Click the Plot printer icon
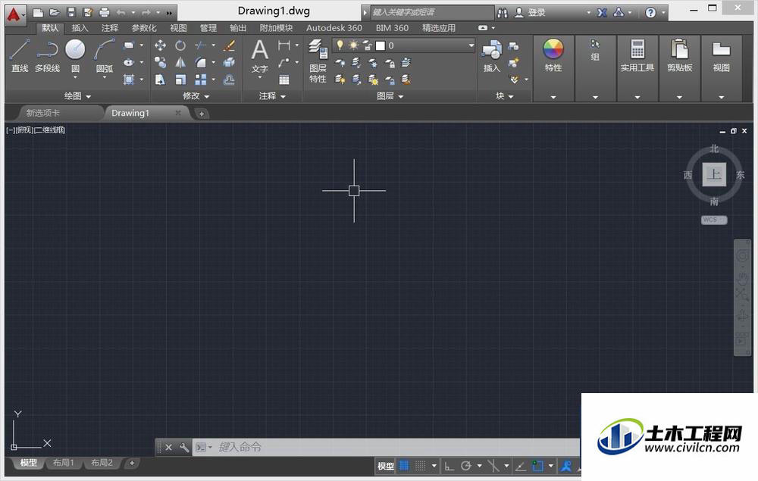This screenshot has height=481, width=758. 104,13
